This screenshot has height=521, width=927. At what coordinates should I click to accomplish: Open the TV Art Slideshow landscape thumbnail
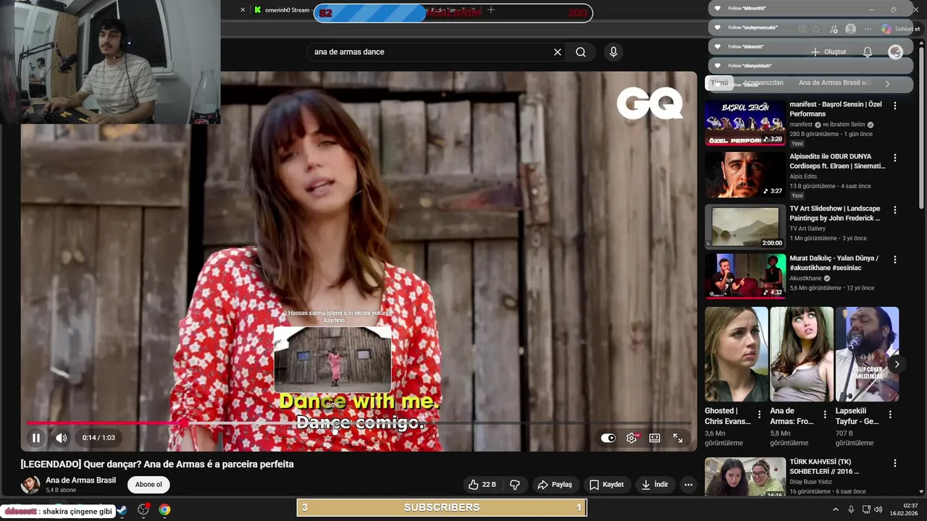[x=745, y=226]
